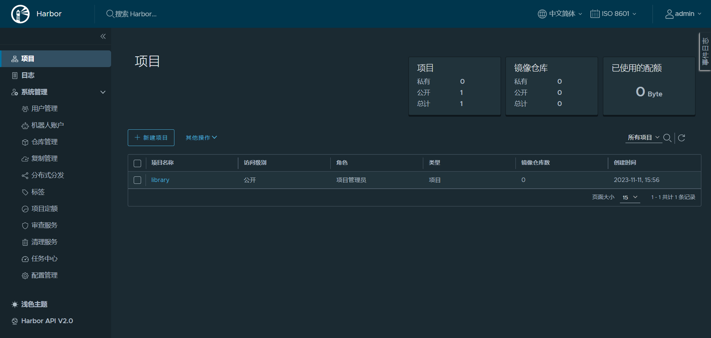This screenshot has width=711, height=338.
Task: Open the page size 15 dropdown
Action: 630,198
